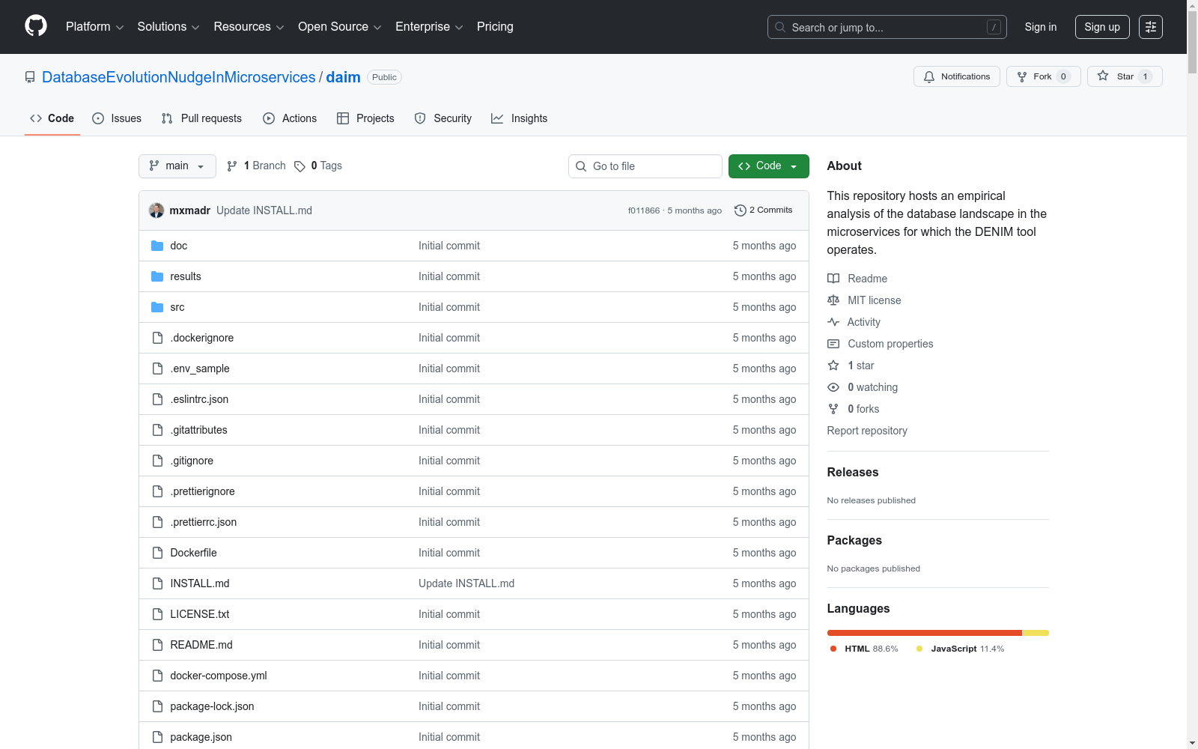Screen dimensions: 1198x749
Task: Click Report repository link
Action: coord(867,431)
